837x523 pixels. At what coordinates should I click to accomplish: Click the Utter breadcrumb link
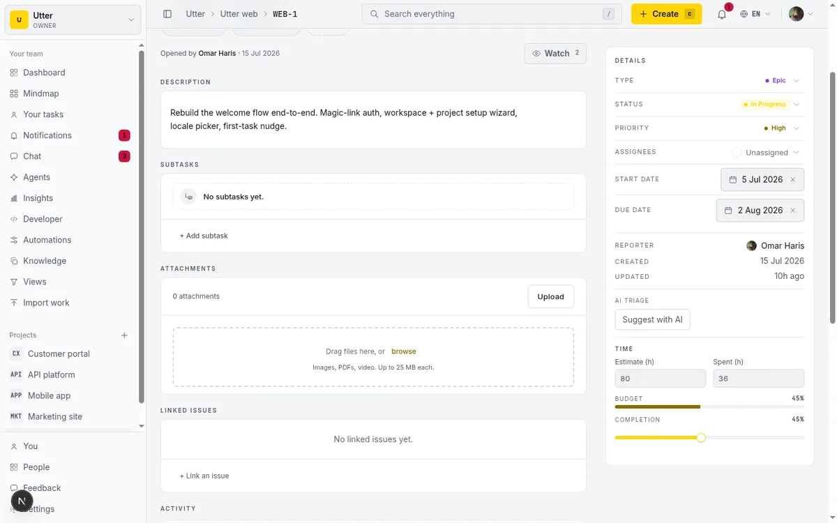(x=195, y=14)
